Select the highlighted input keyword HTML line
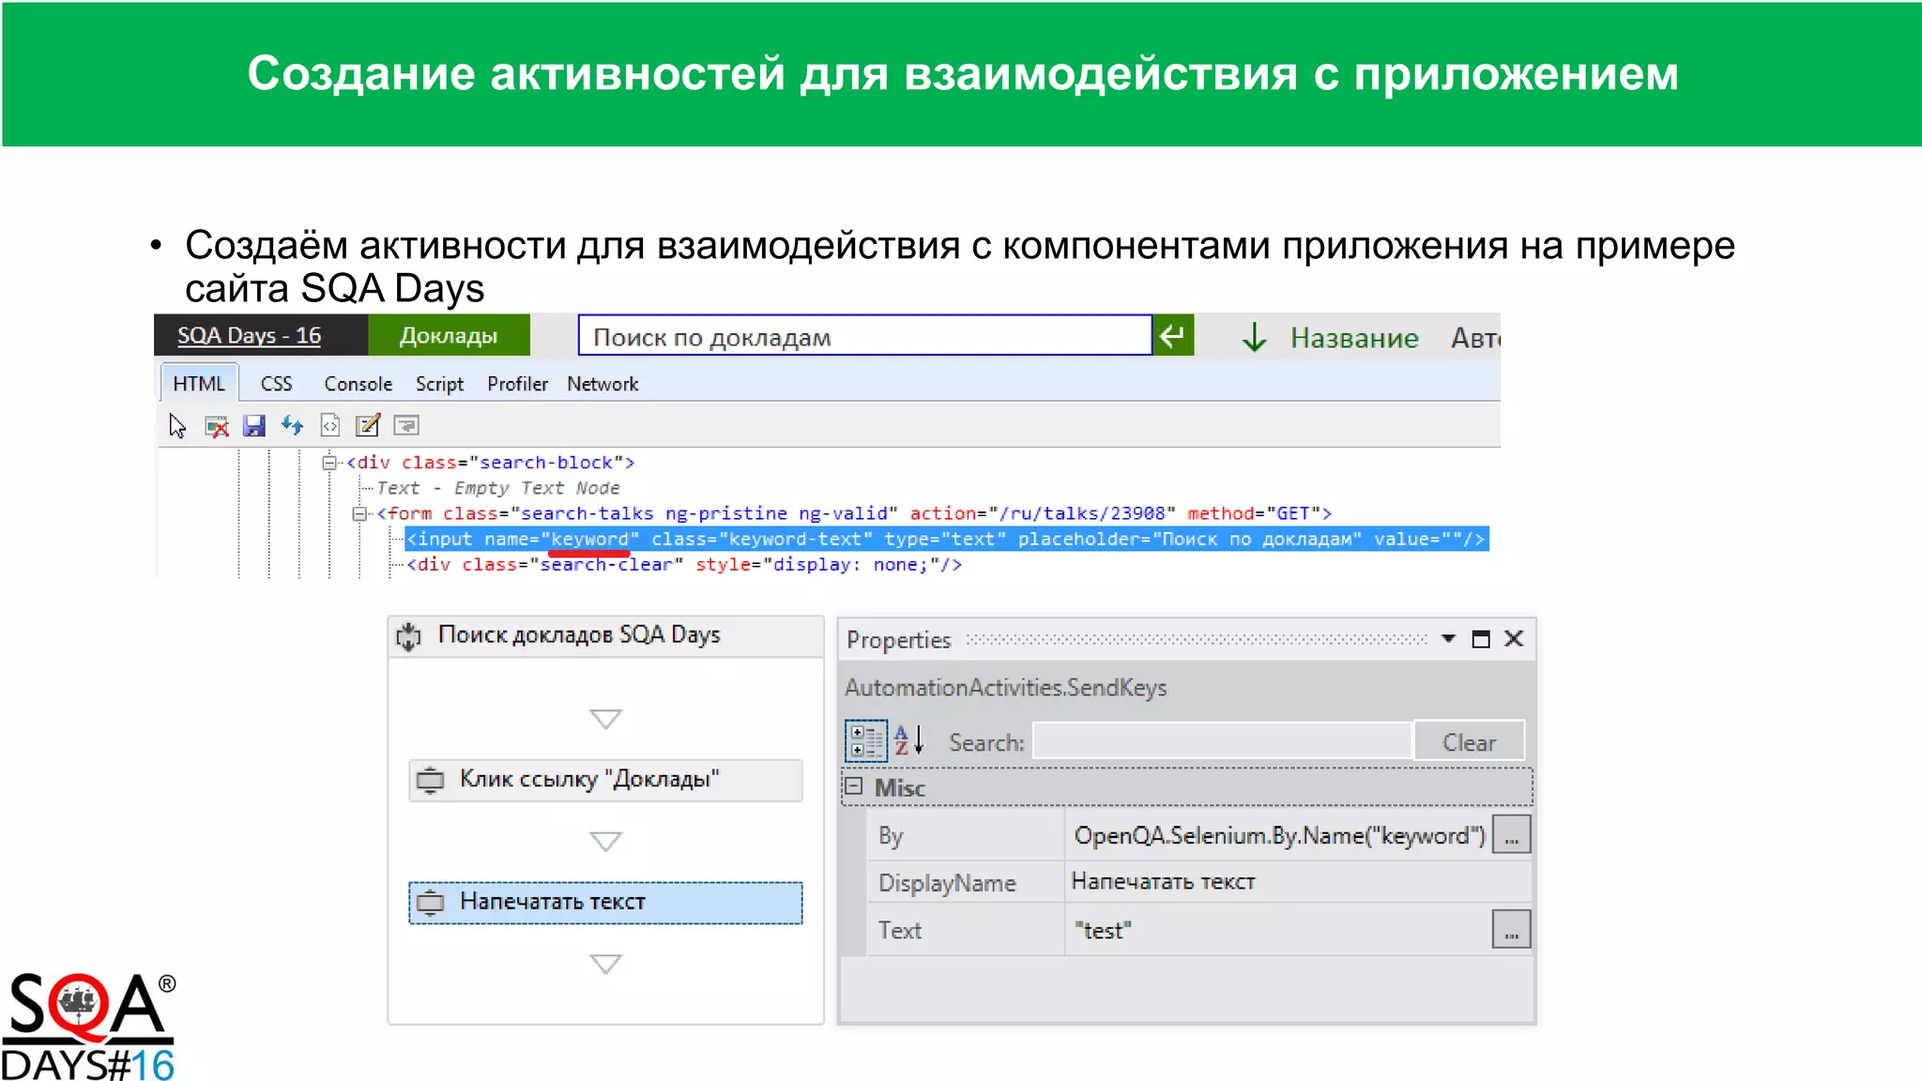Viewport: 1922px width, 1081px height. tap(946, 539)
